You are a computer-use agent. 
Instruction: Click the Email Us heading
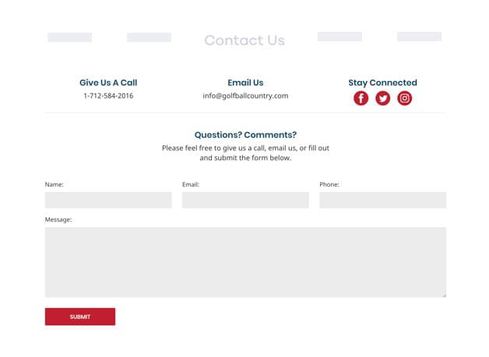click(245, 82)
